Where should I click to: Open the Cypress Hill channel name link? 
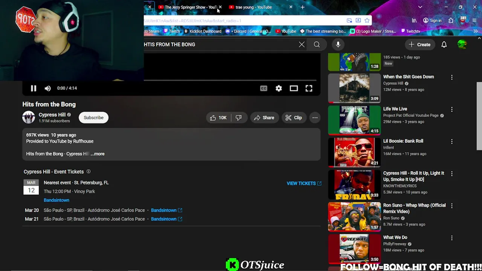click(52, 115)
